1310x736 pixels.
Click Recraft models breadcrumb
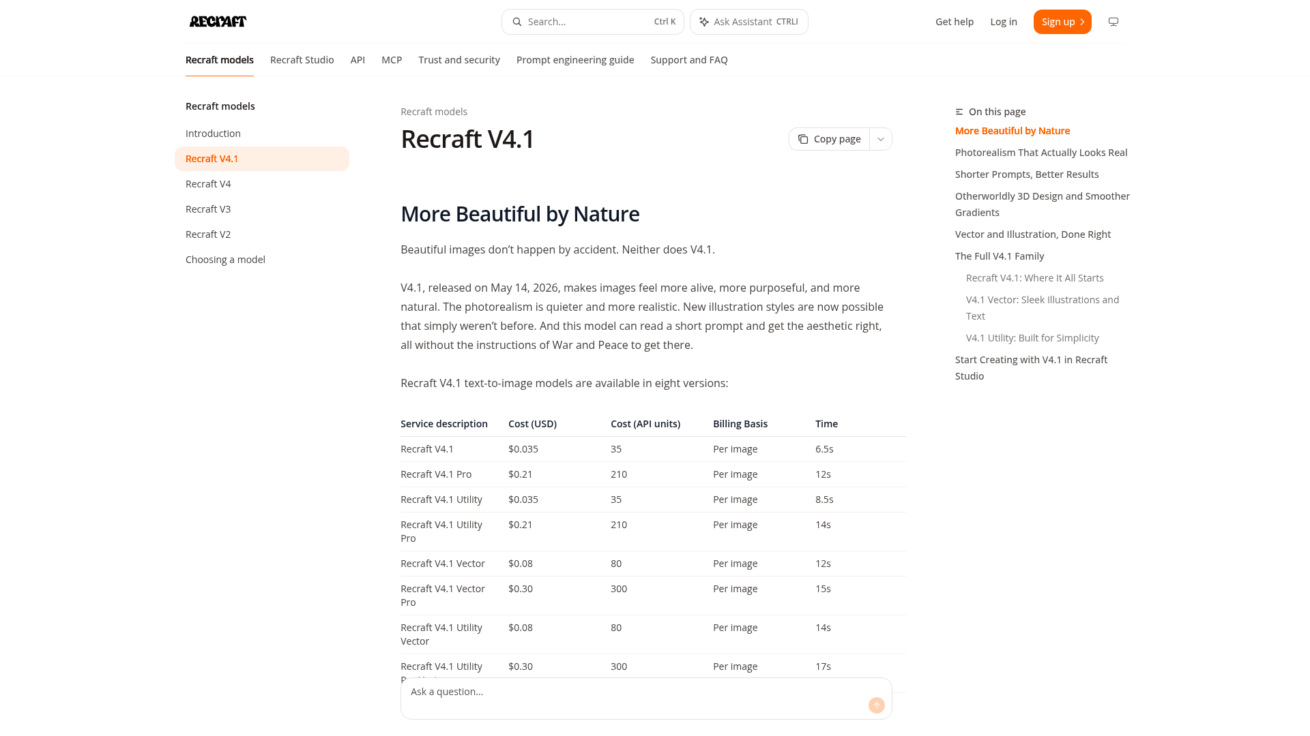click(x=434, y=112)
